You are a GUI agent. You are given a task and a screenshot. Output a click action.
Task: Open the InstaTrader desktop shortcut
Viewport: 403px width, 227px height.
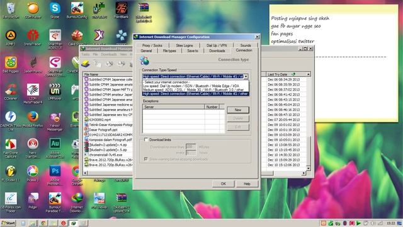33,38
